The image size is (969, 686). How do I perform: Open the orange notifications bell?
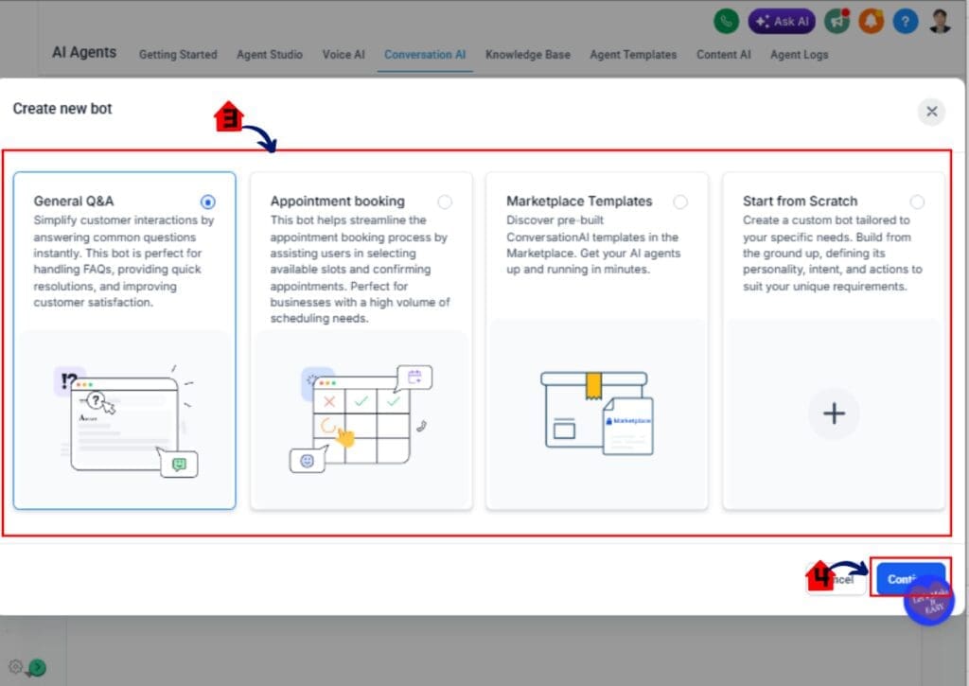871,22
